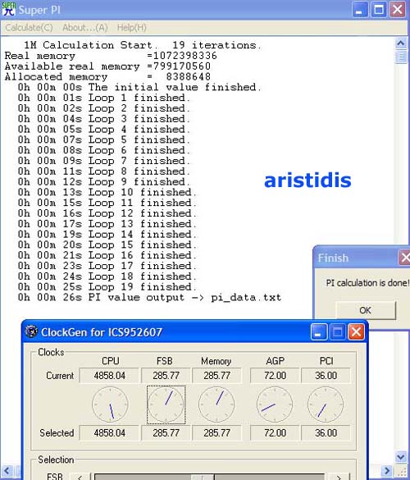The height and width of the screenshot is (480, 410).
Task: Click the FSB slider left arrow
Action: tap(80, 477)
